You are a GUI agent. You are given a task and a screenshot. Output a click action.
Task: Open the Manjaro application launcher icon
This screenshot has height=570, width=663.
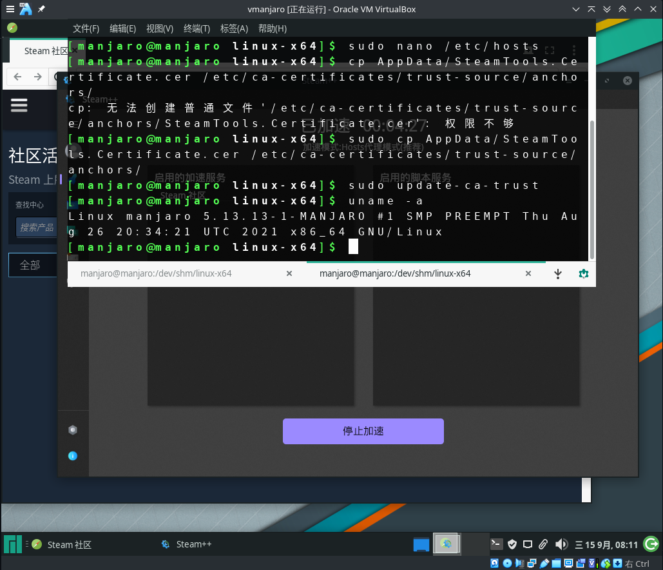(12, 544)
